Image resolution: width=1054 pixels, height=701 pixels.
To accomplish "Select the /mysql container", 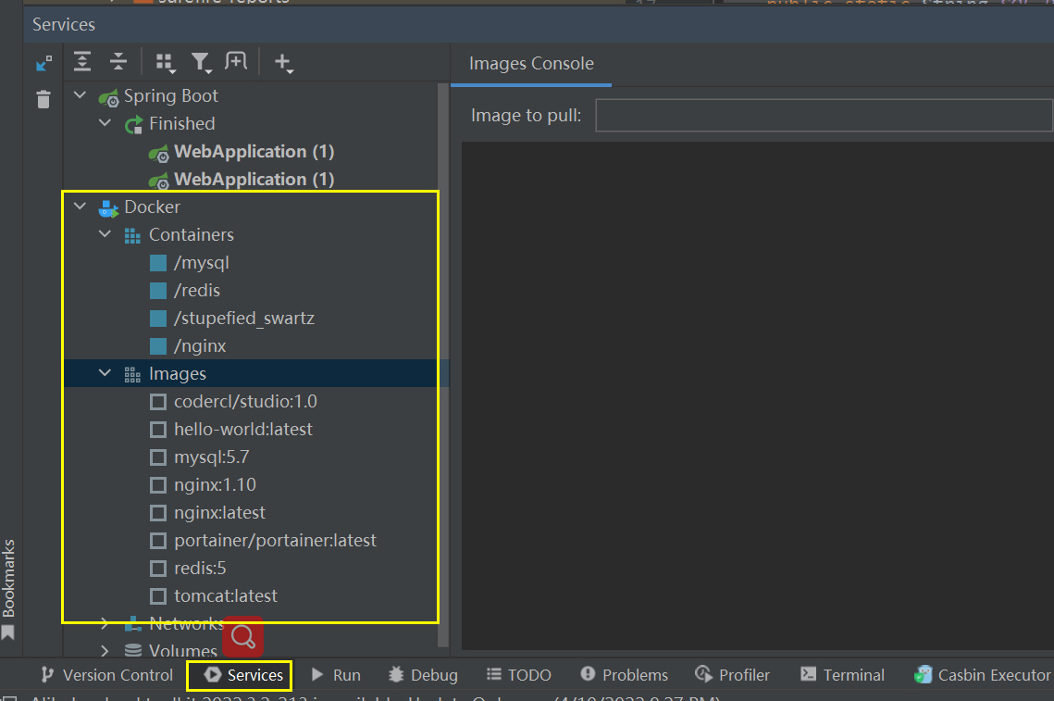I will coord(201,263).
